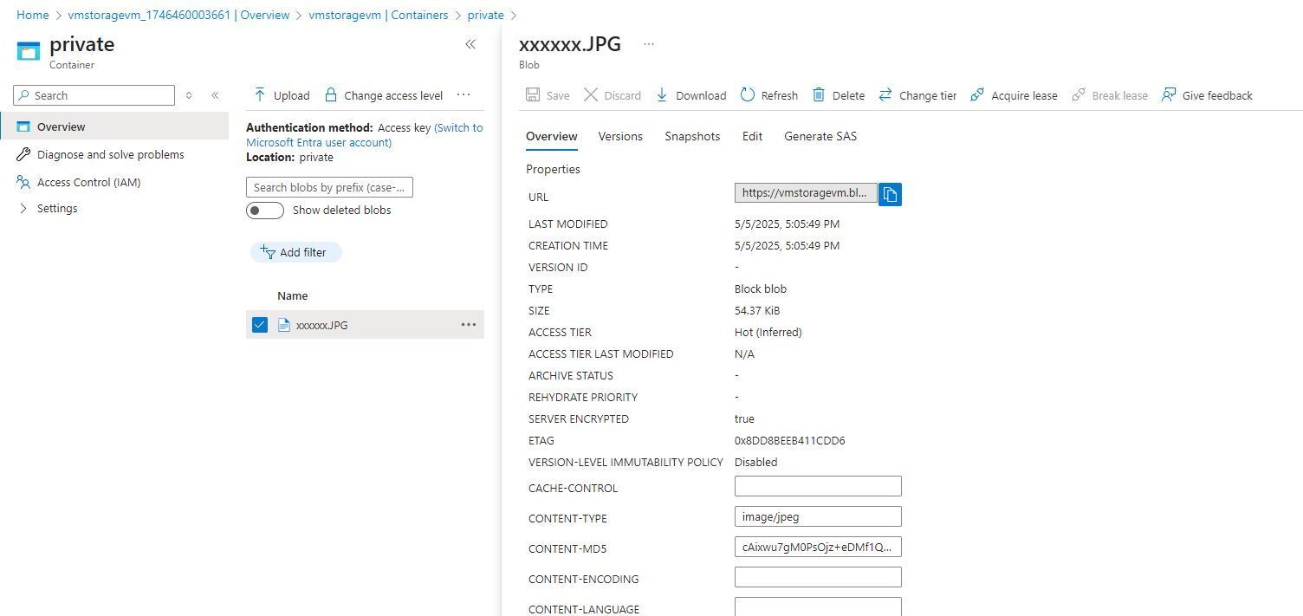This screenshot has width=1303, height=616.
Task: Click the xxxxxx.JPG file icon in list
Action: [284, 325]
